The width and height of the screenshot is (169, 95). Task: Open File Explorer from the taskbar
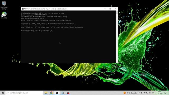click(46, 93)
